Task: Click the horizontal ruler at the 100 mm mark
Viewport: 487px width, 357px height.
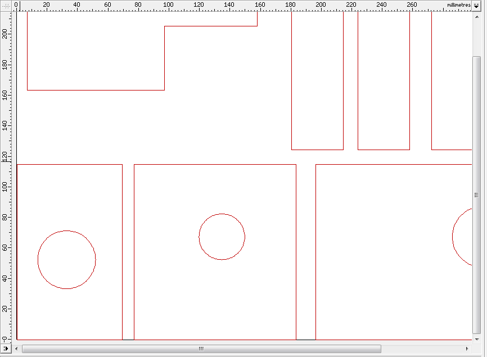Action: tap(168, 5)
